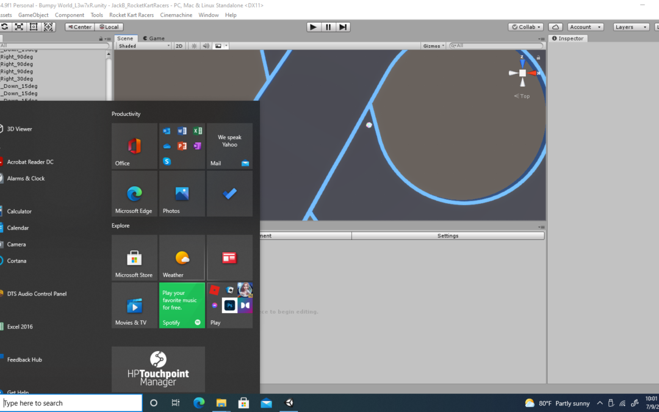Select the combined Transform tool

[x=48, y=27]
